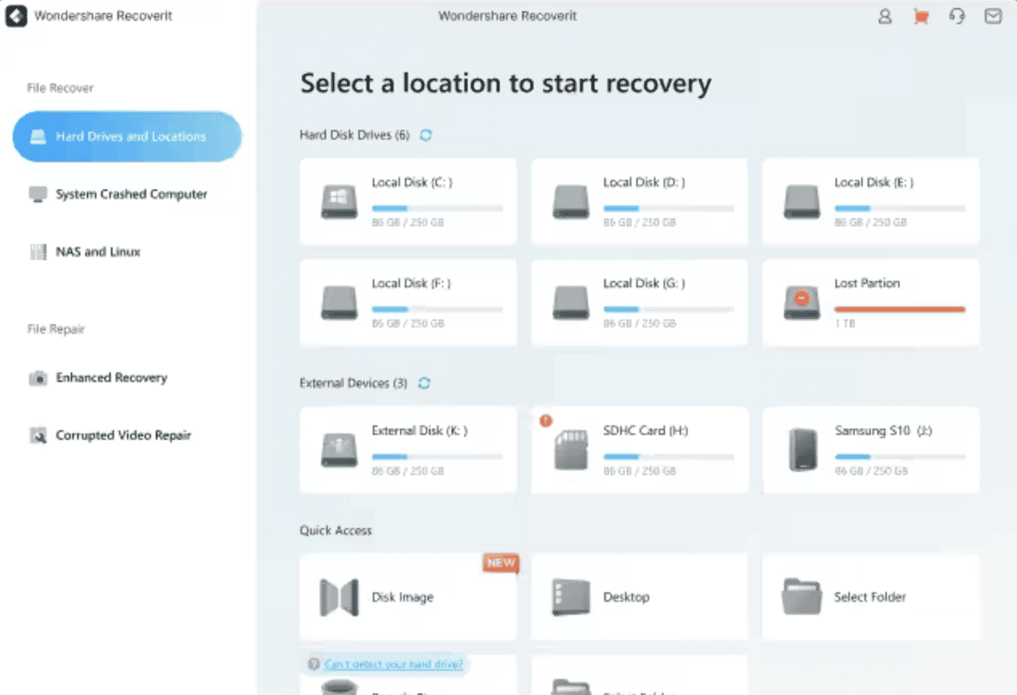Select the 'Lost Partion' label
This screenshot has height=695, width=1017.
pos(867,283)
